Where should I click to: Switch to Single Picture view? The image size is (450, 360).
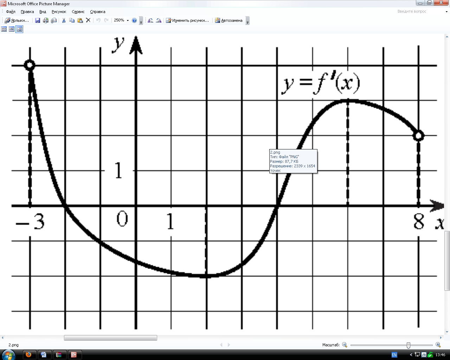(x=19, y=29)
